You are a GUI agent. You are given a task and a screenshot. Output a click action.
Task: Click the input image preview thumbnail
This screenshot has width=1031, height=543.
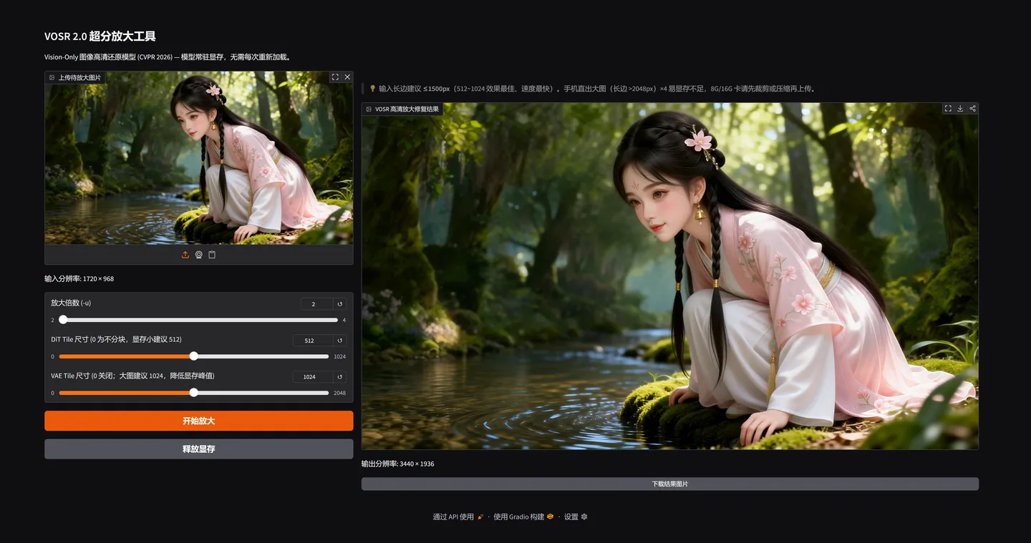[199, 158]
